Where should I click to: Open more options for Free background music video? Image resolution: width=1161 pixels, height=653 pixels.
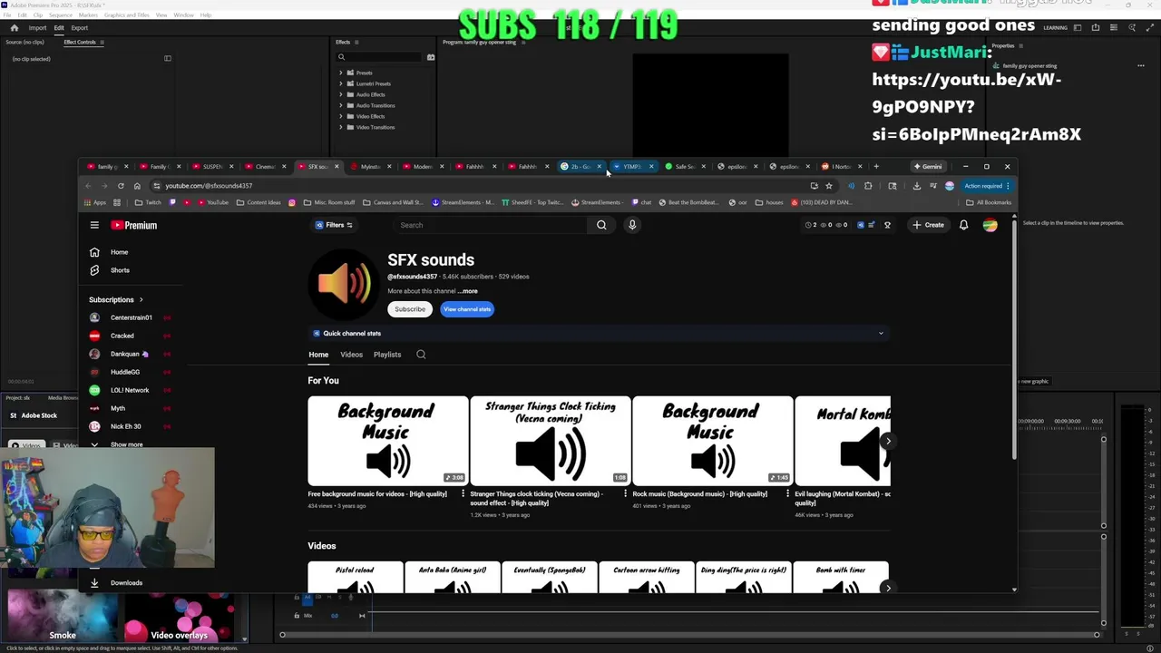[x=463, y=494]
